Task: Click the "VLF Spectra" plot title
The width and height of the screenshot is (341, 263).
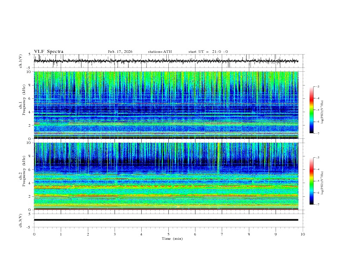Action: point(49,52)
